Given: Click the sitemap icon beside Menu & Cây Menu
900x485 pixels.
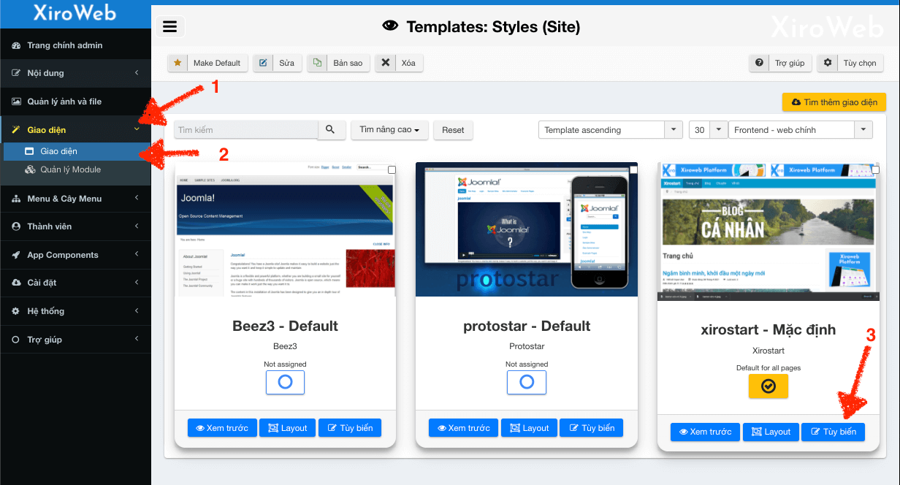Looking at the screenshot, I should click(x=17, y=199).
